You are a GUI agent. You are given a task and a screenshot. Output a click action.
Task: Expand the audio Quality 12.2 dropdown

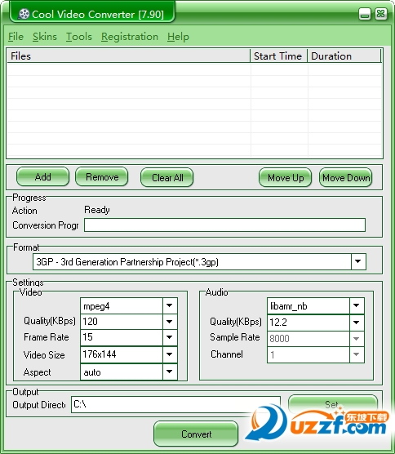(357, 322)
